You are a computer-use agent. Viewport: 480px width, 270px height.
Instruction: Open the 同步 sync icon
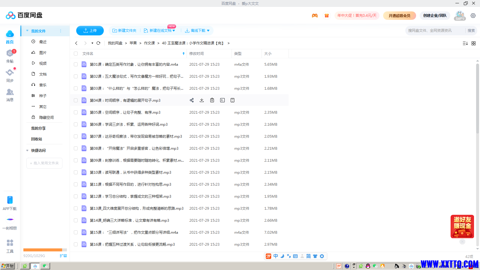10,72
